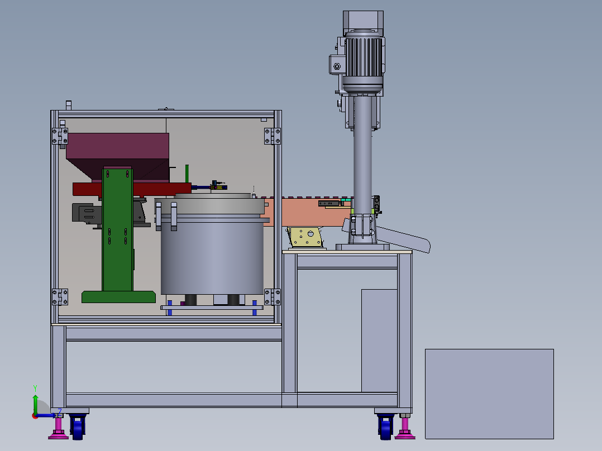Select the tall gray tube below motor
Viewport: 602px width, 451px height.
click(363, 156)
